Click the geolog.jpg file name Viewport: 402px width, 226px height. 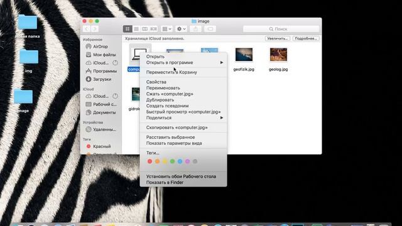(x=278, y=70)
